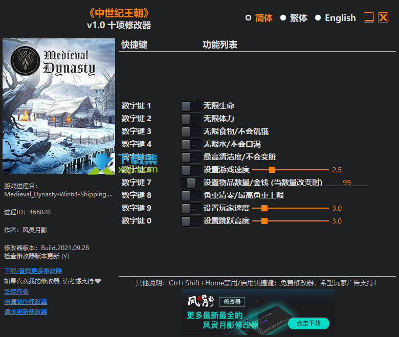Select the 繁体 language radio button
Viewport: 399px width, 337px height.
tap(283, 18)
